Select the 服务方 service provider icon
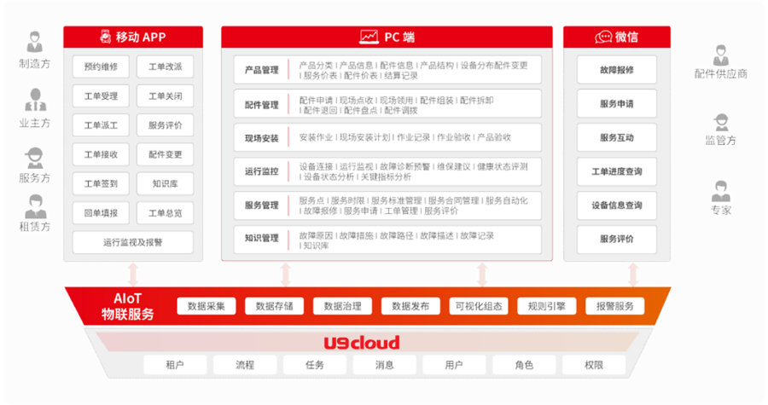 35,157
